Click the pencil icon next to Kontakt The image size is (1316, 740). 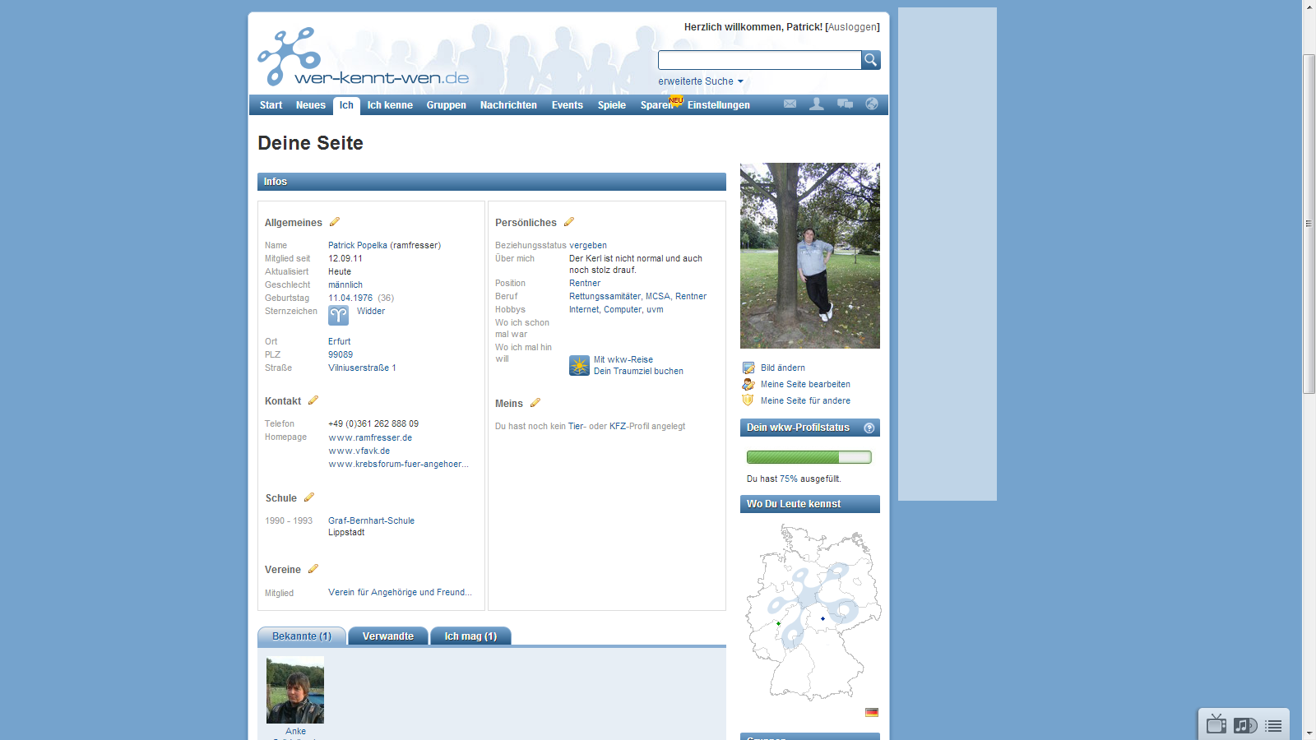coord(313,400)
